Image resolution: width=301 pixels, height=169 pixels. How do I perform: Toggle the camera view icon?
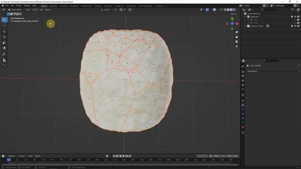coord(237,42)
